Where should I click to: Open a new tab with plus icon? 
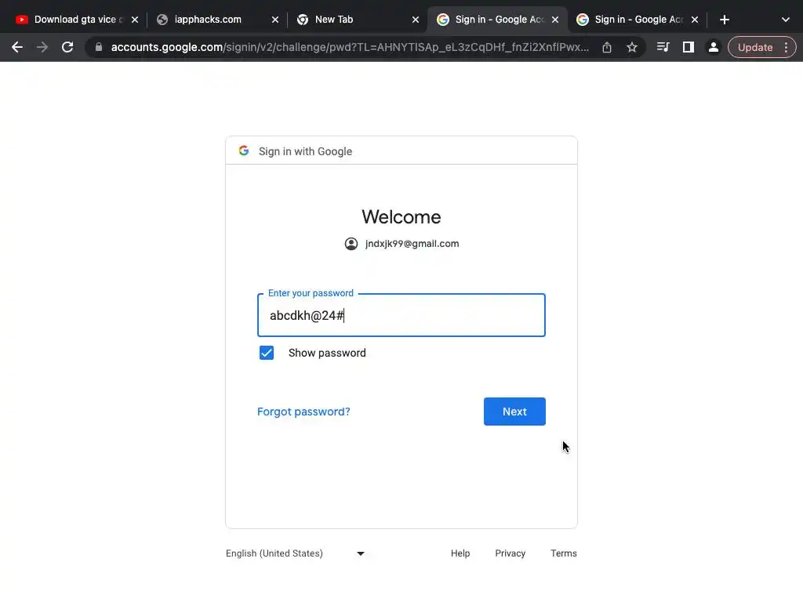click(x=724, y=20)
